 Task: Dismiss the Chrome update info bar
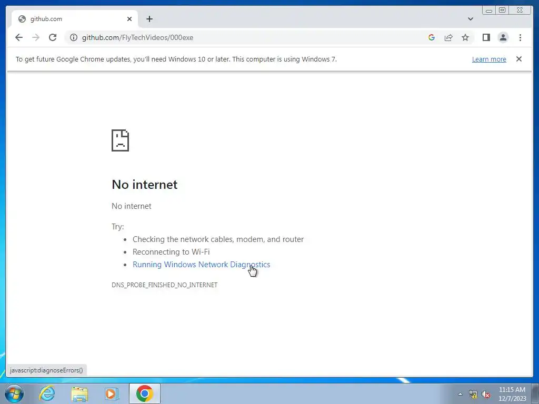519,59
